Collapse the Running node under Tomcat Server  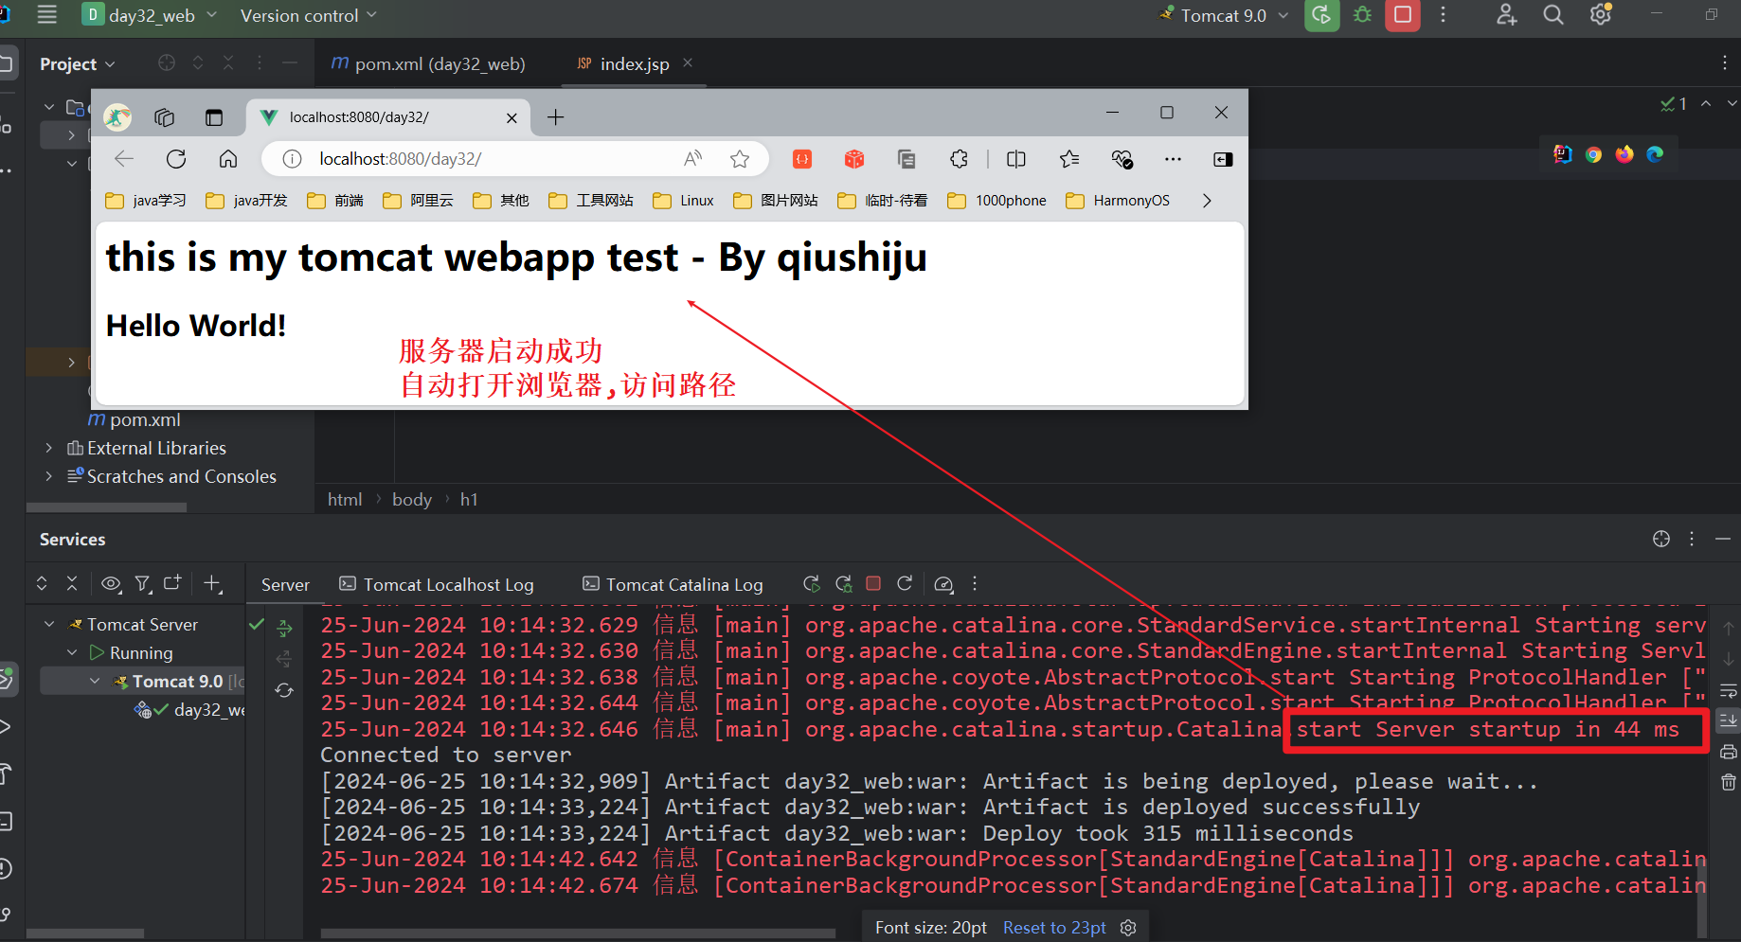pos(71,652)
